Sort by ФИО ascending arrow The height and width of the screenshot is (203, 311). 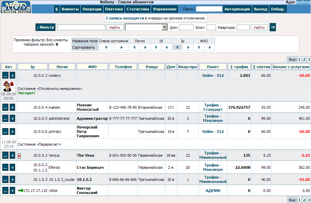coord(199,47)
